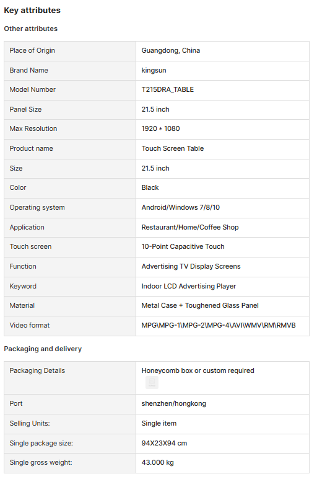Click the Android/Windows 7/8/10 value

coord(180,207)
